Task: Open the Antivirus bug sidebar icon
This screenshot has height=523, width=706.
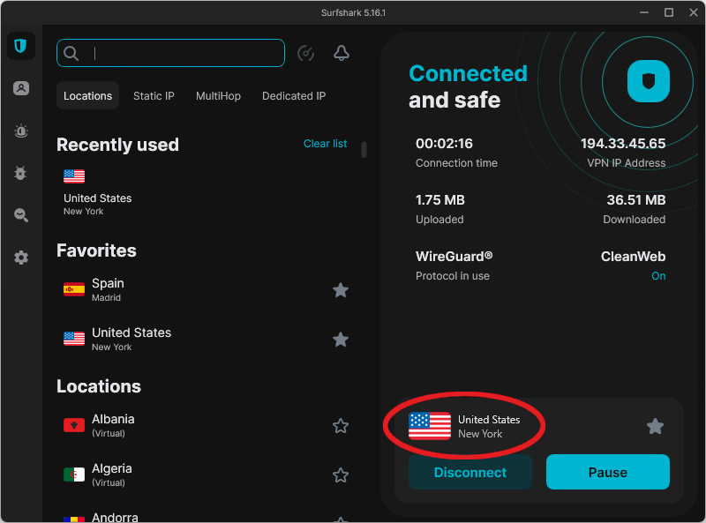Action: click(x=20, y=173)
